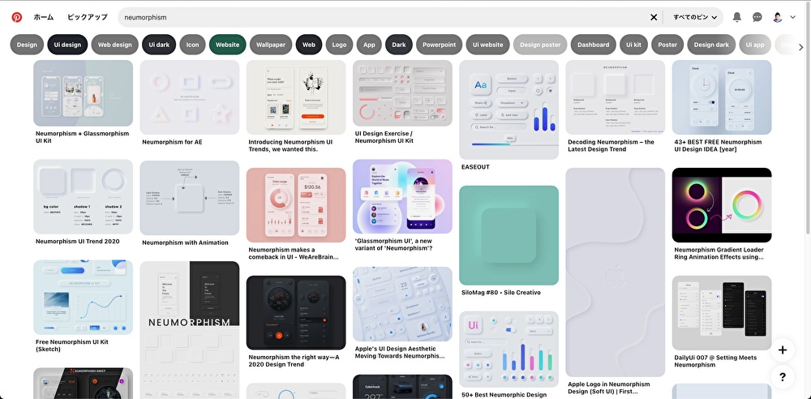The height and width of the screenshot is (399, 811).
Task: Select the Ui kit filter chip
Action: (633, 45)
